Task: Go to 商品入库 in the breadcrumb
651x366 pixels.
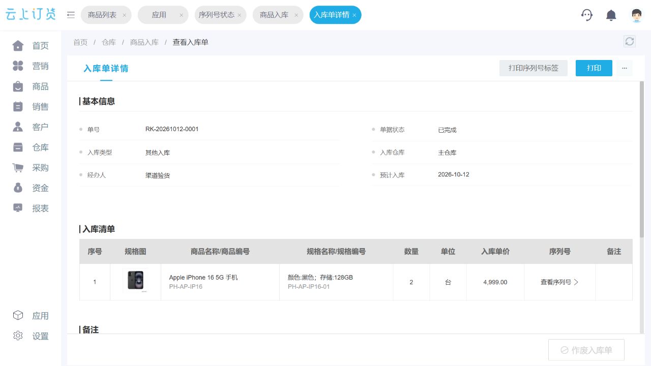Action: click(144, 42)
